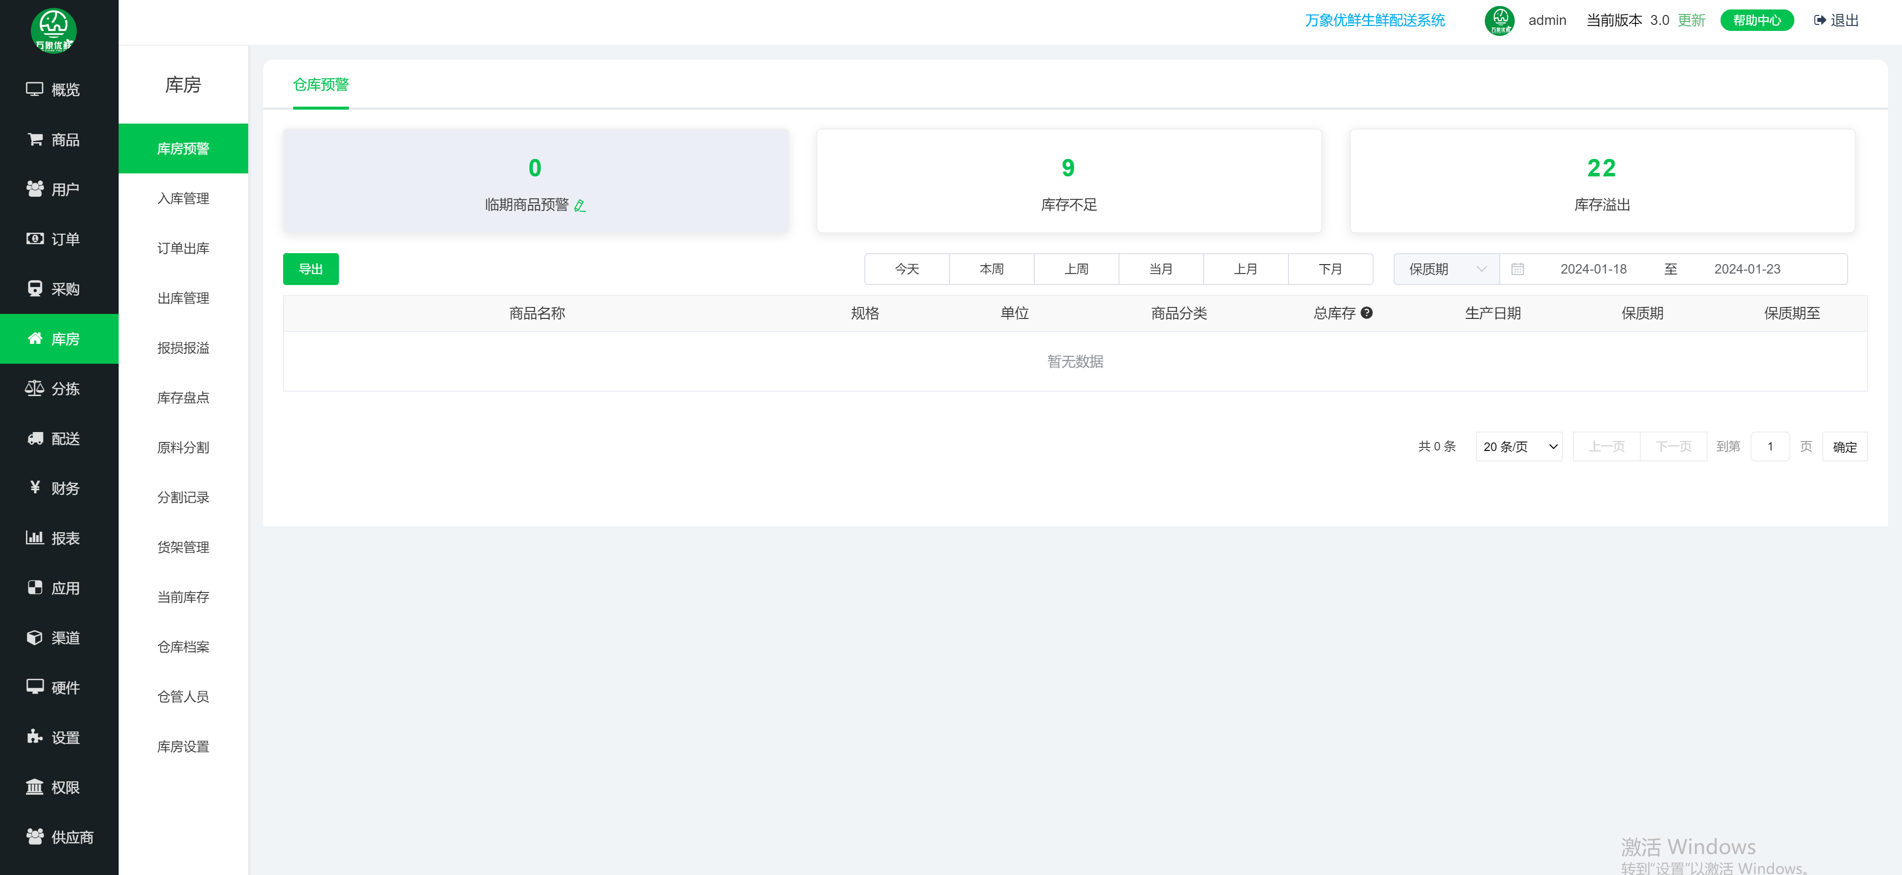Click the 财务 yen icon in the sidebar

[34, 487]
